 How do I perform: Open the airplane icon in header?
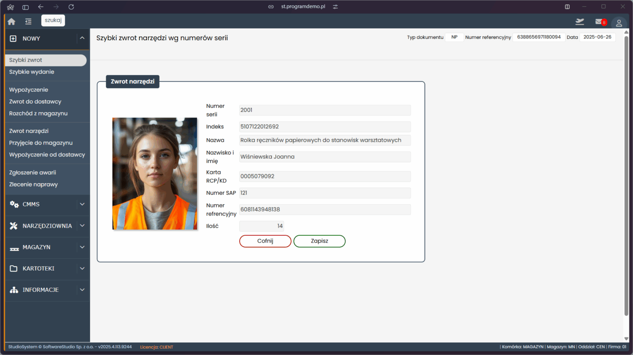pos(580,22)
